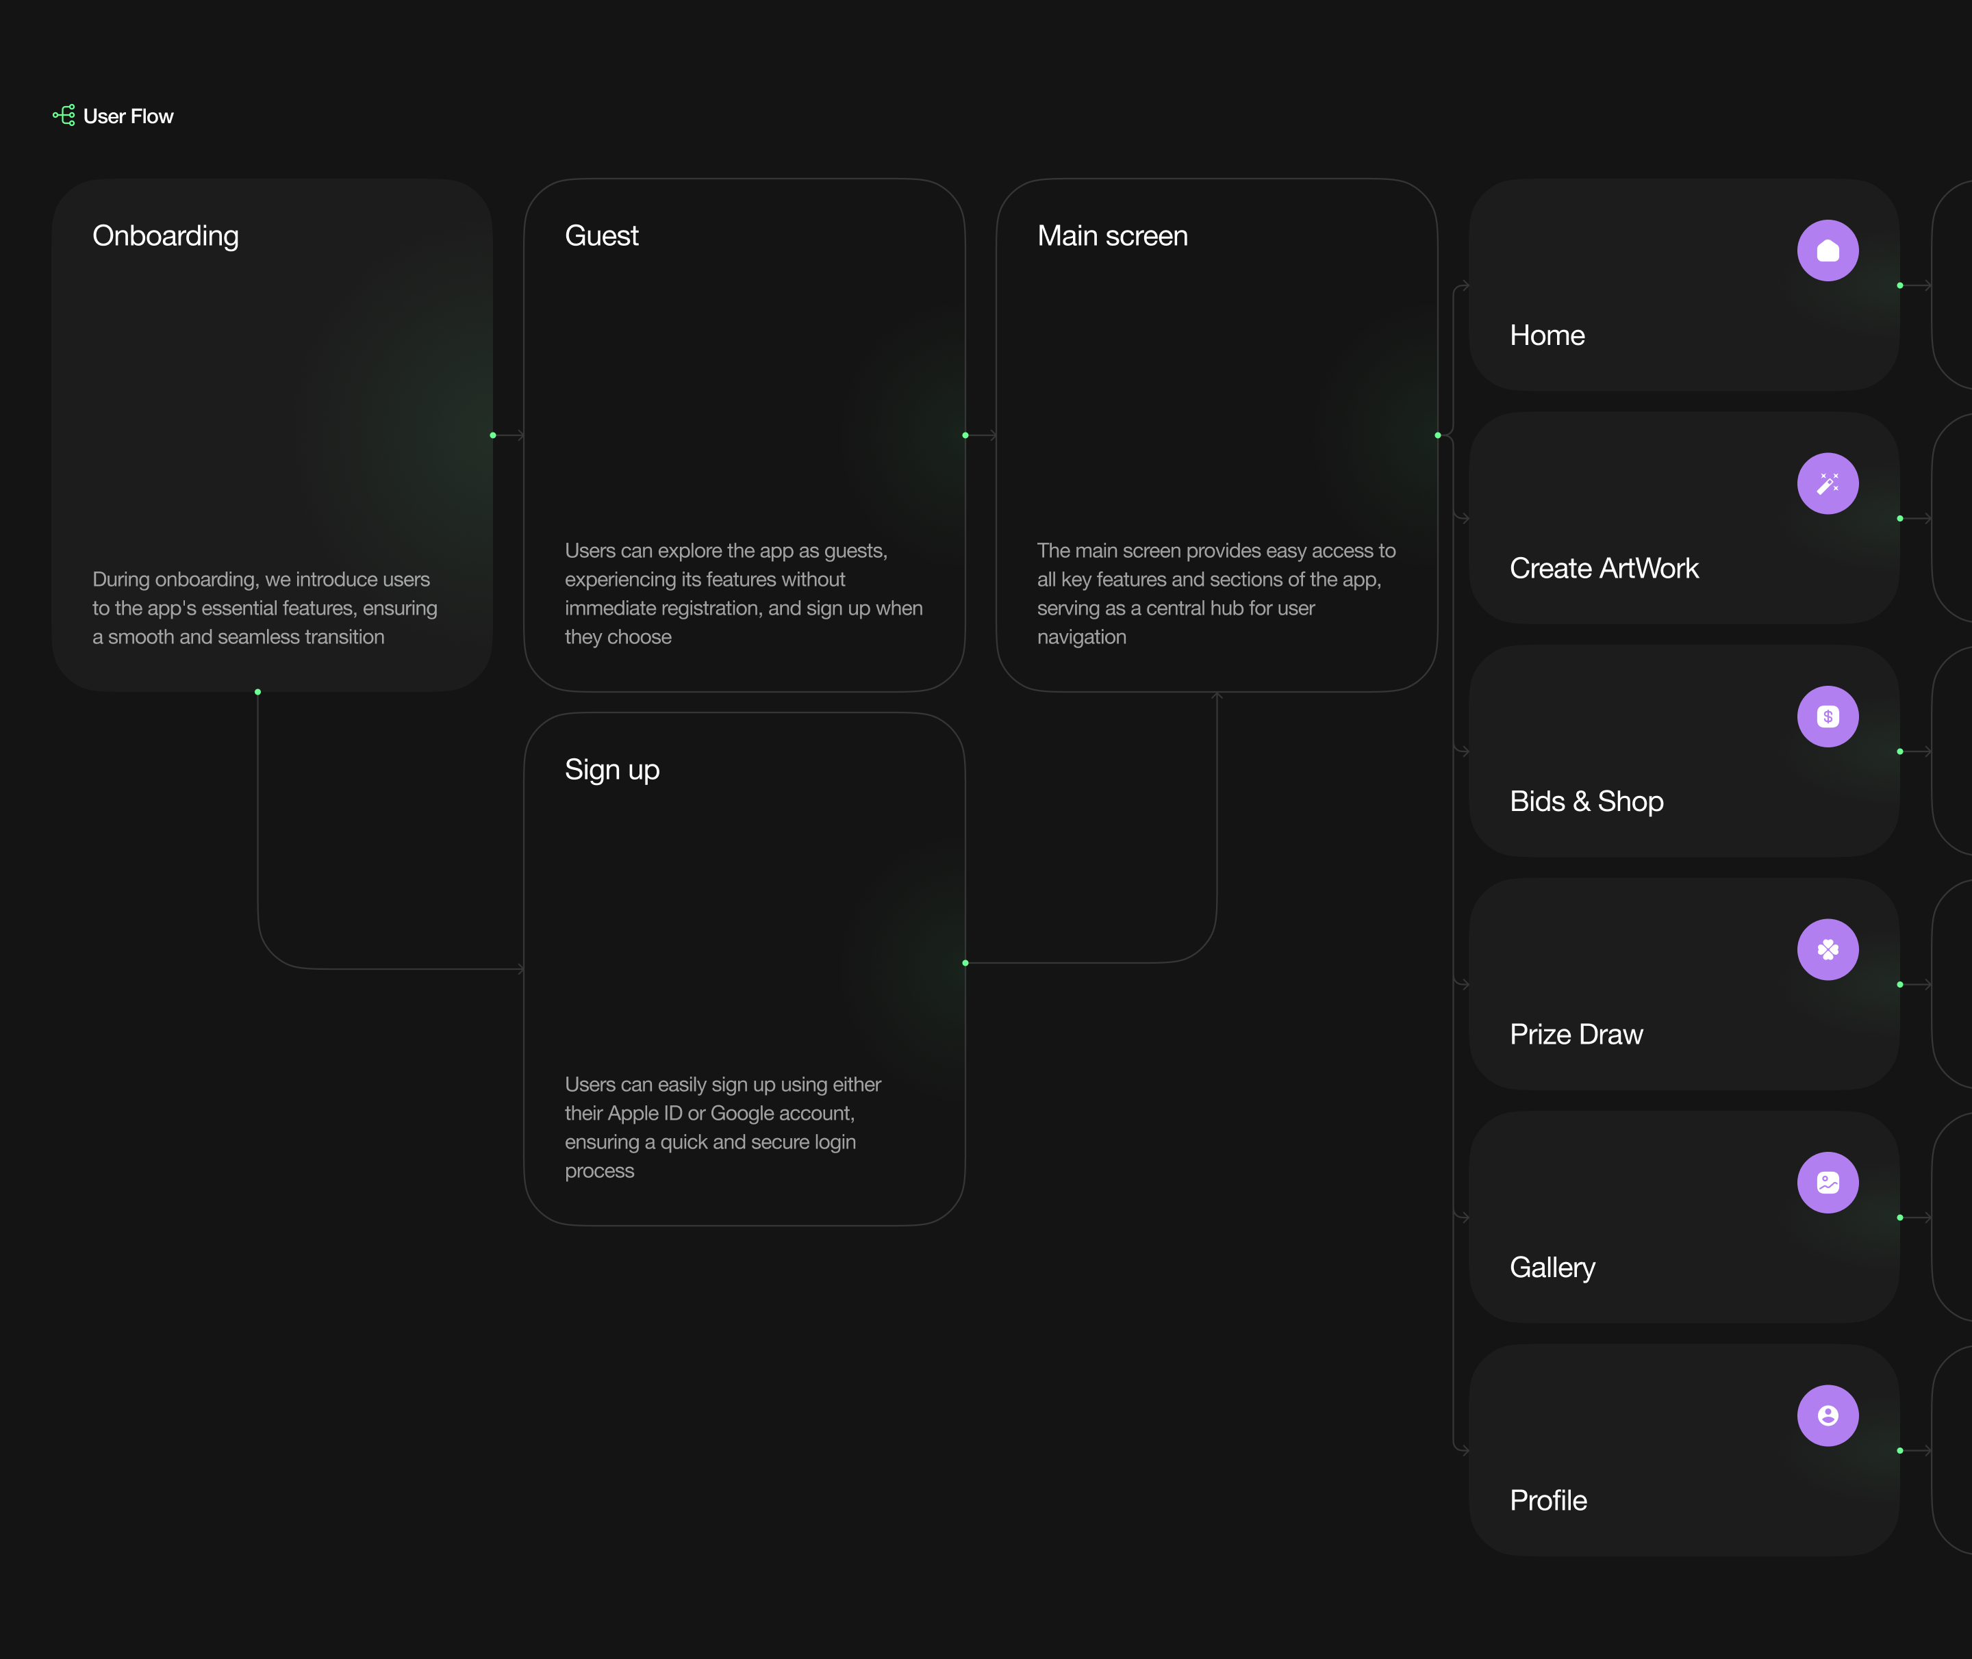Click the green User Flow diagram icon

(64, 116)
